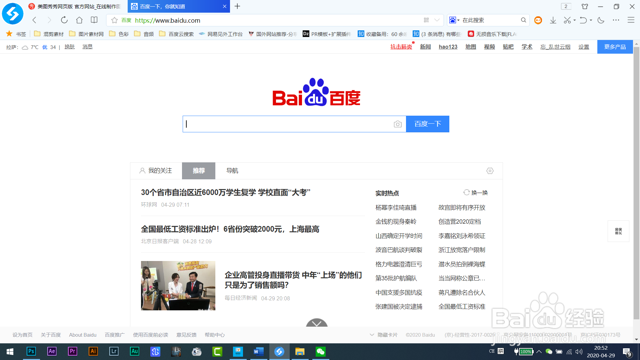
Task: Bookmark page with star icon in address bar
Action: point(114,20)
